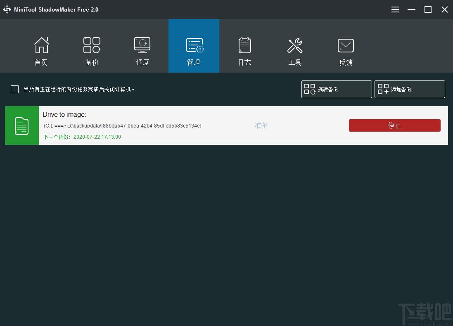Minimize the ShadowMaker window
Viewport: 453px width, 326px height.
pos(411,9)
